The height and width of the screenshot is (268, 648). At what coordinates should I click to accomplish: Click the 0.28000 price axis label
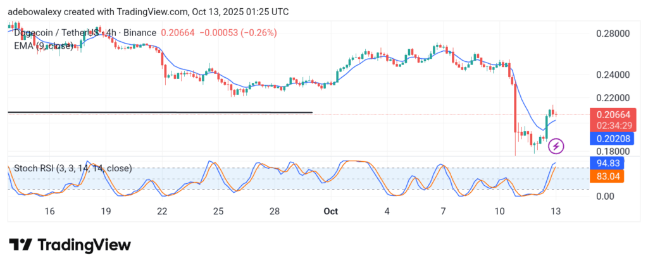click(x=613, y=33)
